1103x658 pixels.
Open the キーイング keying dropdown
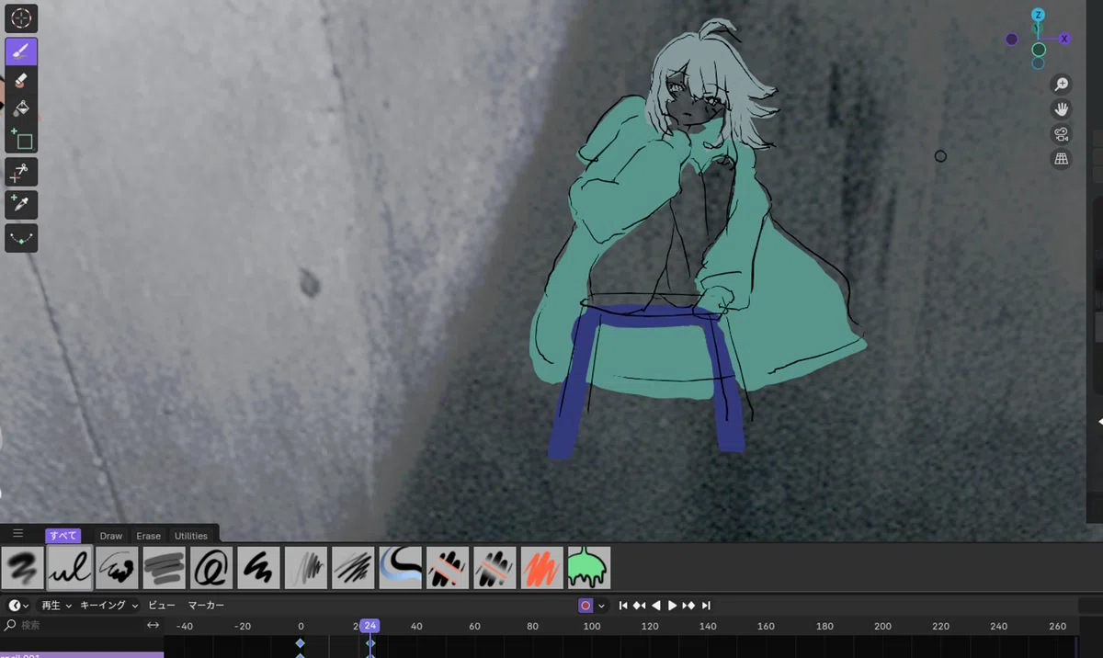click(x=109, y=606)
